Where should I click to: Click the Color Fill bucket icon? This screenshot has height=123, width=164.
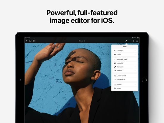[115, 63]
